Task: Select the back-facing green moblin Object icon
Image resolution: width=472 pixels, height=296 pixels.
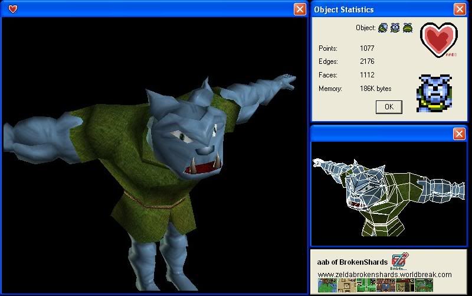Action: pos(407,28)
